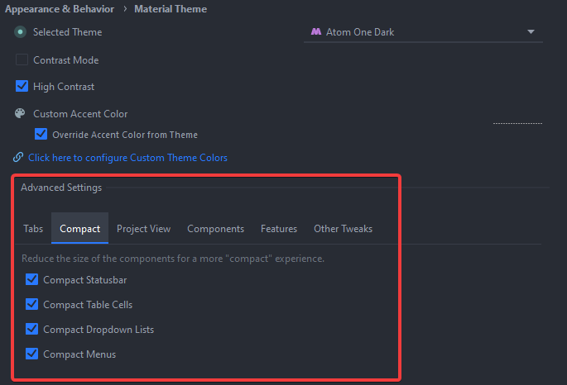Click the Custom Accent Color palette icon
The width and height of the screenshot is (567, 385).
(x=20, y=113)
